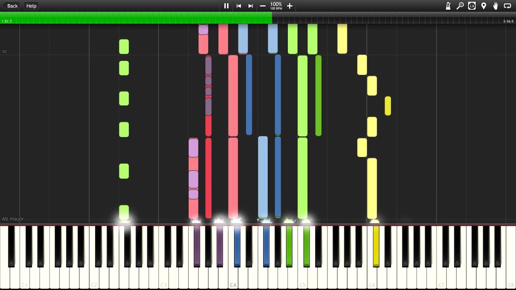
Task: Toggle the La note labels option
Action: point(472,6)
